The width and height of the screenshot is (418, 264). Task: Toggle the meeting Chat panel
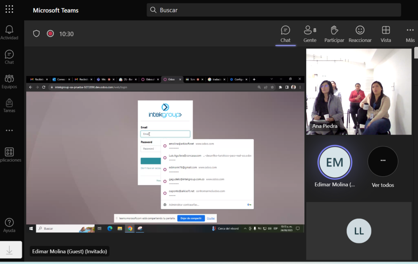click(x=285, y=34)
